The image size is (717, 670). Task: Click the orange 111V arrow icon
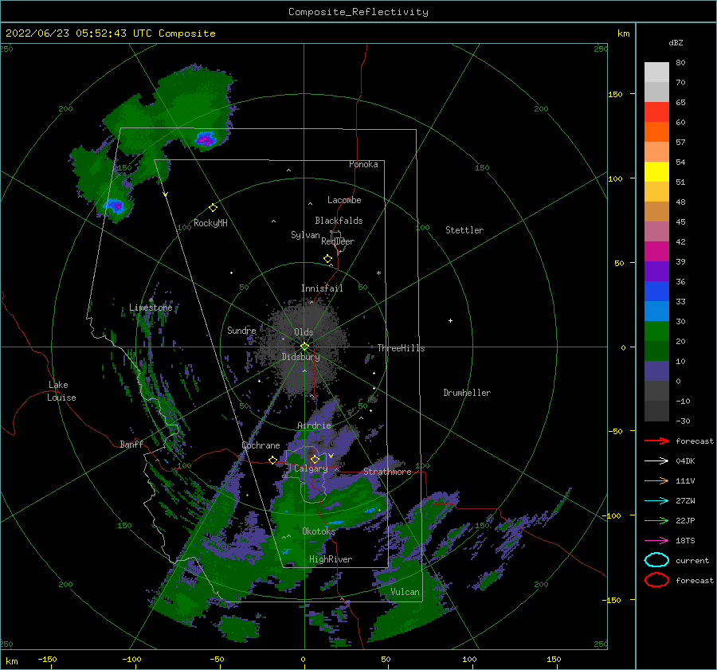[656, 480]
